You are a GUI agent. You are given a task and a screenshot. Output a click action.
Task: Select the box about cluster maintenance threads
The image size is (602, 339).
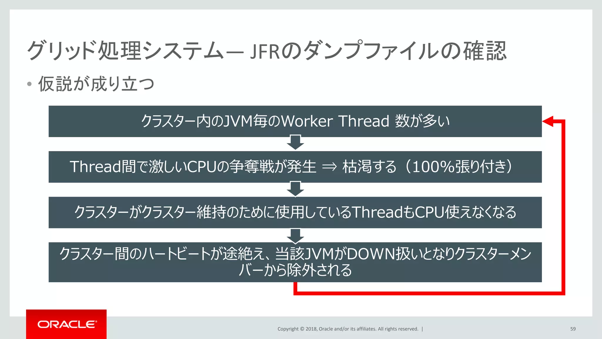(295, 212)
